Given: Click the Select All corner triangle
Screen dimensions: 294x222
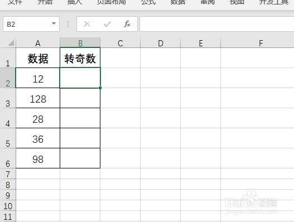Looking at the screenshot, I should [x=11, y=43].
